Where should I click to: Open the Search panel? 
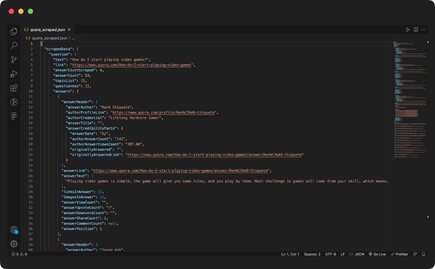(x=13, y=46)
